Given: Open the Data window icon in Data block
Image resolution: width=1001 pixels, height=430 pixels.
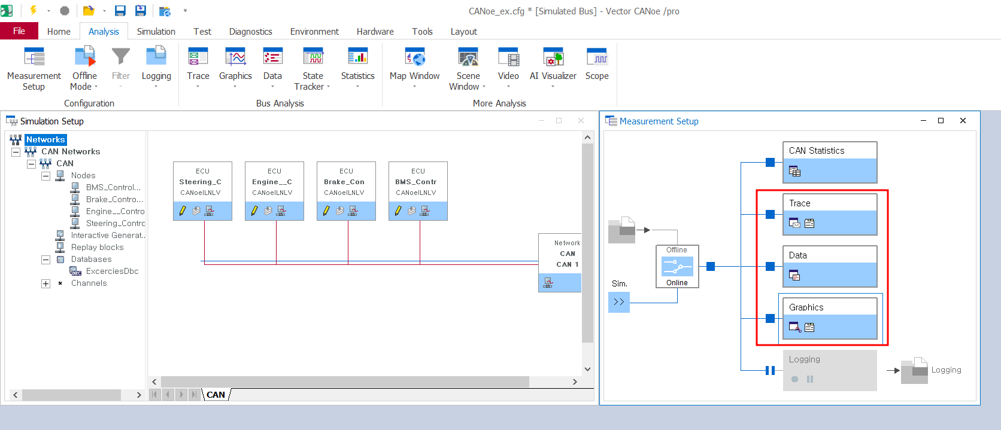Looking at the screenshot, I should [794, 275].
